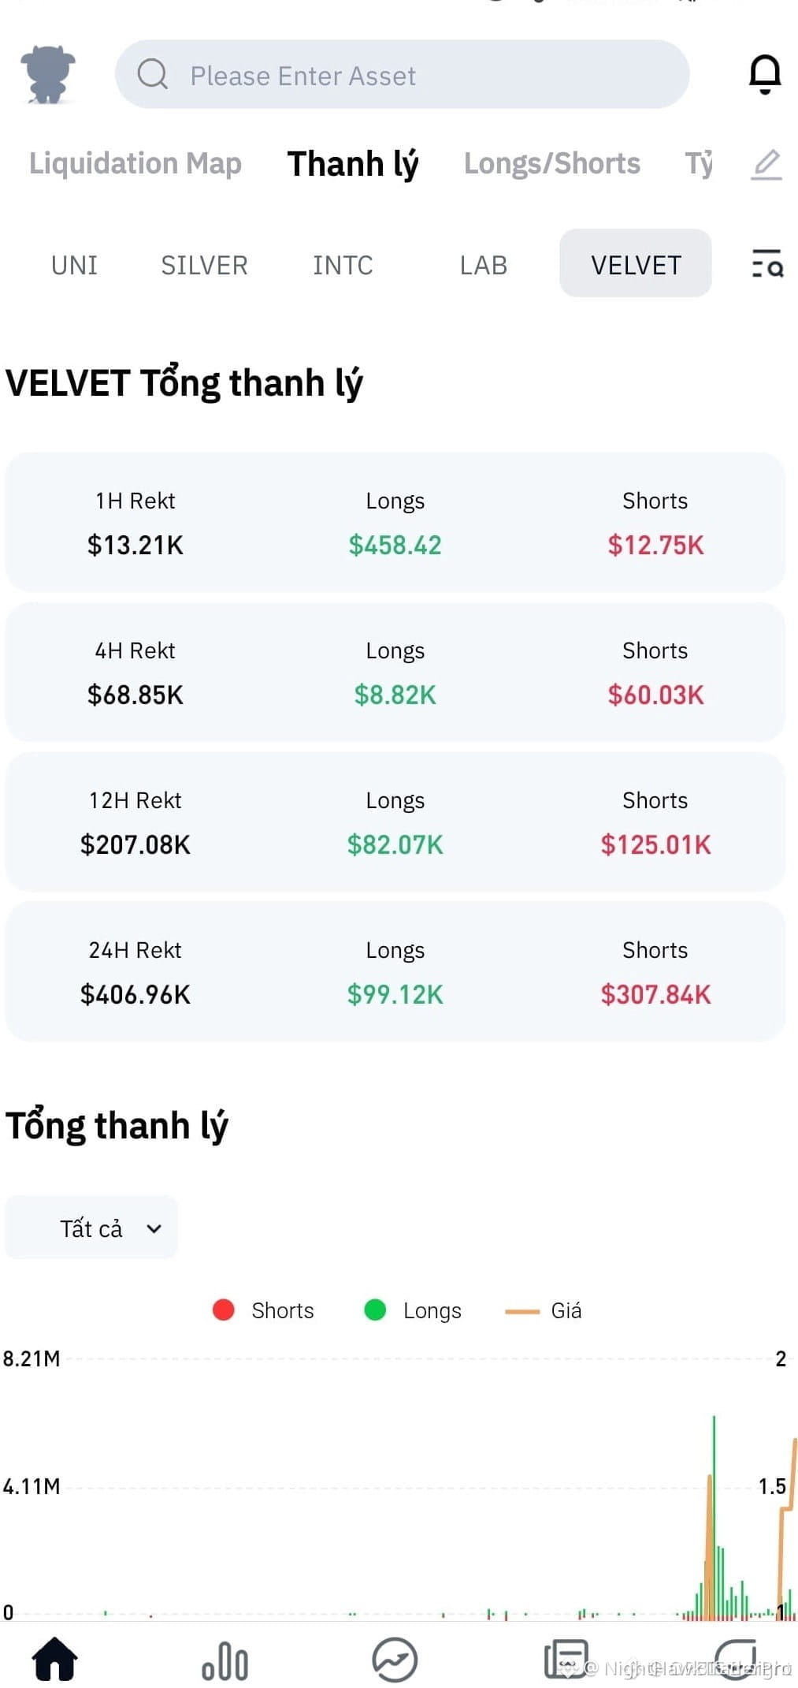Toggle Giá price line in legend
798x1688 pixels.
[x=544, y=1310]
